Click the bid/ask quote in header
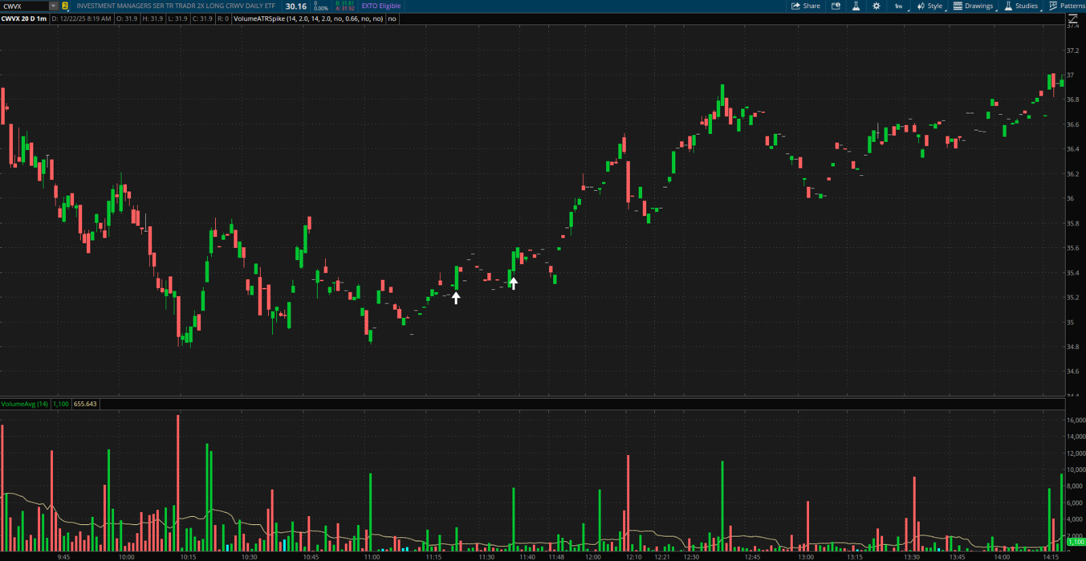The width and height of the screenshot is (1086, 561). coord(345,6)
